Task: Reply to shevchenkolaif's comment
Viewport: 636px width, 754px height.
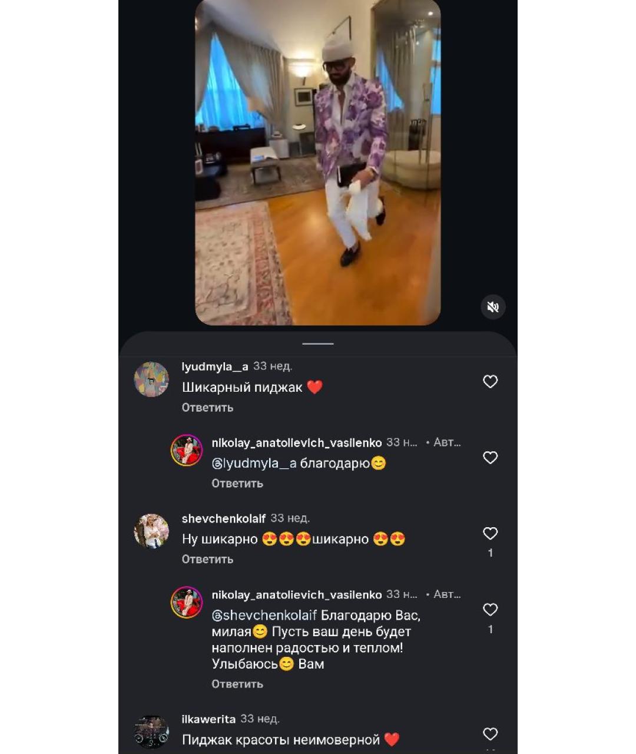Action: [207, 560]
